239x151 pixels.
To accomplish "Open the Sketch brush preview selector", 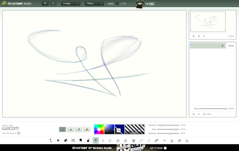I will 135,129.
